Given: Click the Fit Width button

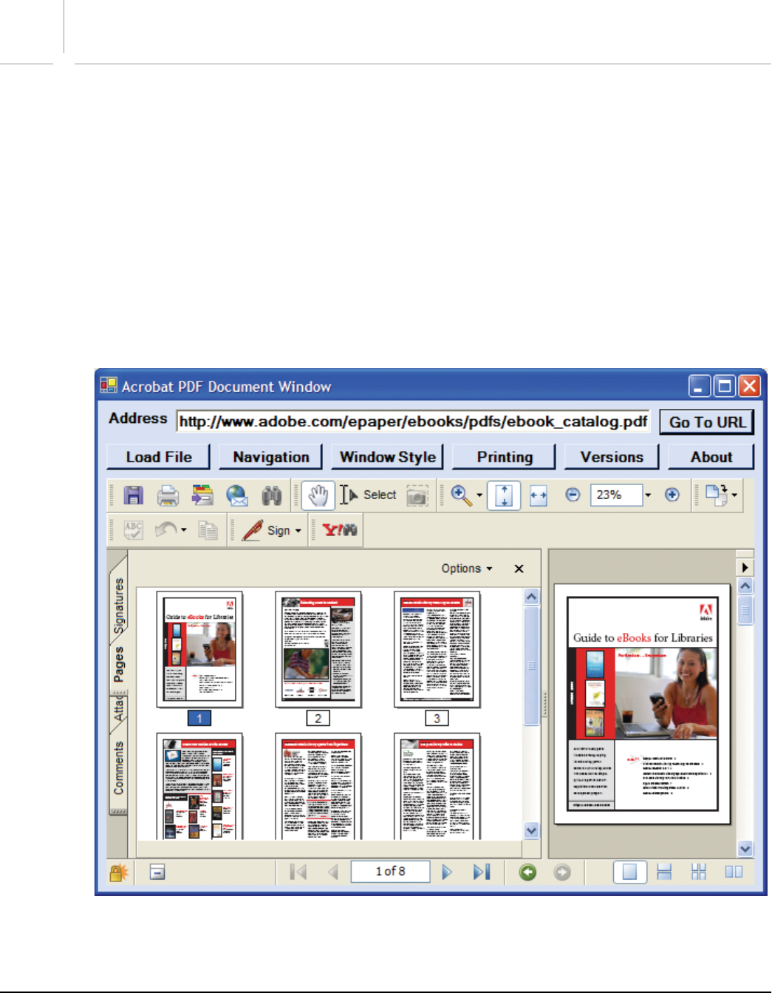Looking at the screenshot, I should [x=539, y=495].
